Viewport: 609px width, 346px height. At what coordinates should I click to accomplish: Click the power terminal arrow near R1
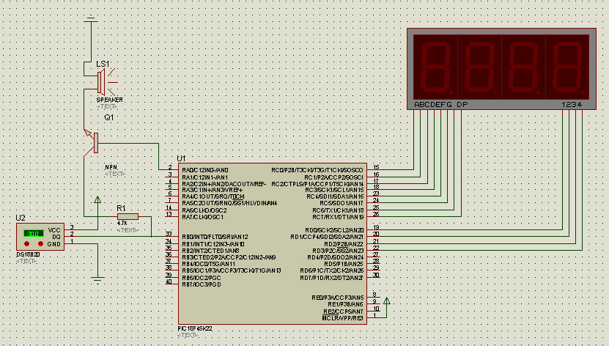coord(97,199)
